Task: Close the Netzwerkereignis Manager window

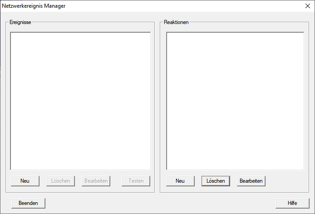Action: (307, 6)
